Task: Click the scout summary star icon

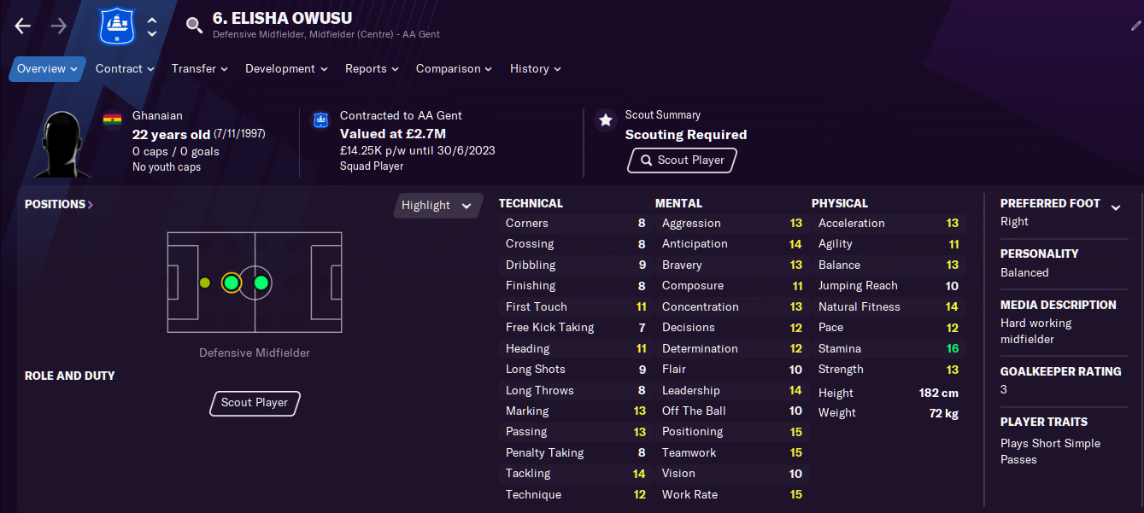Action: (606, 120)
